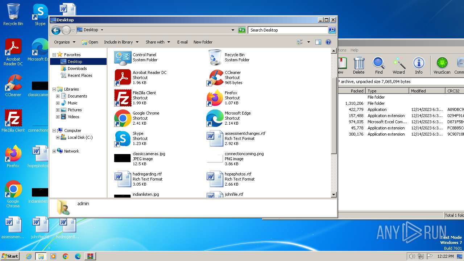This screenshot has width=464, height=261.
Task: Click the E-mail button in Explorer toolbar
Action: pos(182,42)
